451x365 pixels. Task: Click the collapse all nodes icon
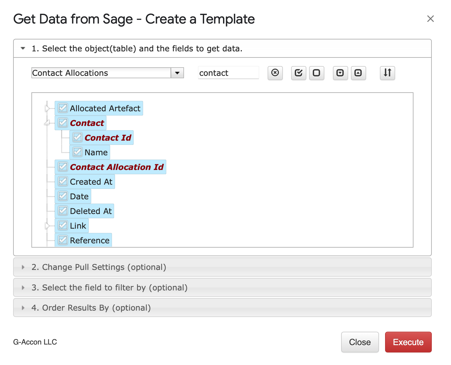tap(358, 73)
